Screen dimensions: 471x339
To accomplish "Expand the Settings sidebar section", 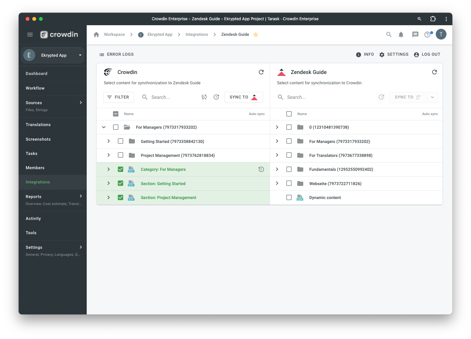I will (81, 247).
